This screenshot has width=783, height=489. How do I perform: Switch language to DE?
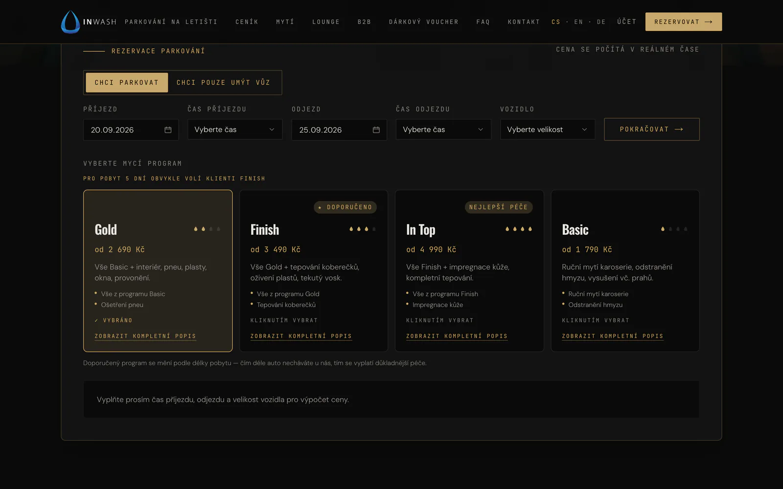click(x=601, y=22)
